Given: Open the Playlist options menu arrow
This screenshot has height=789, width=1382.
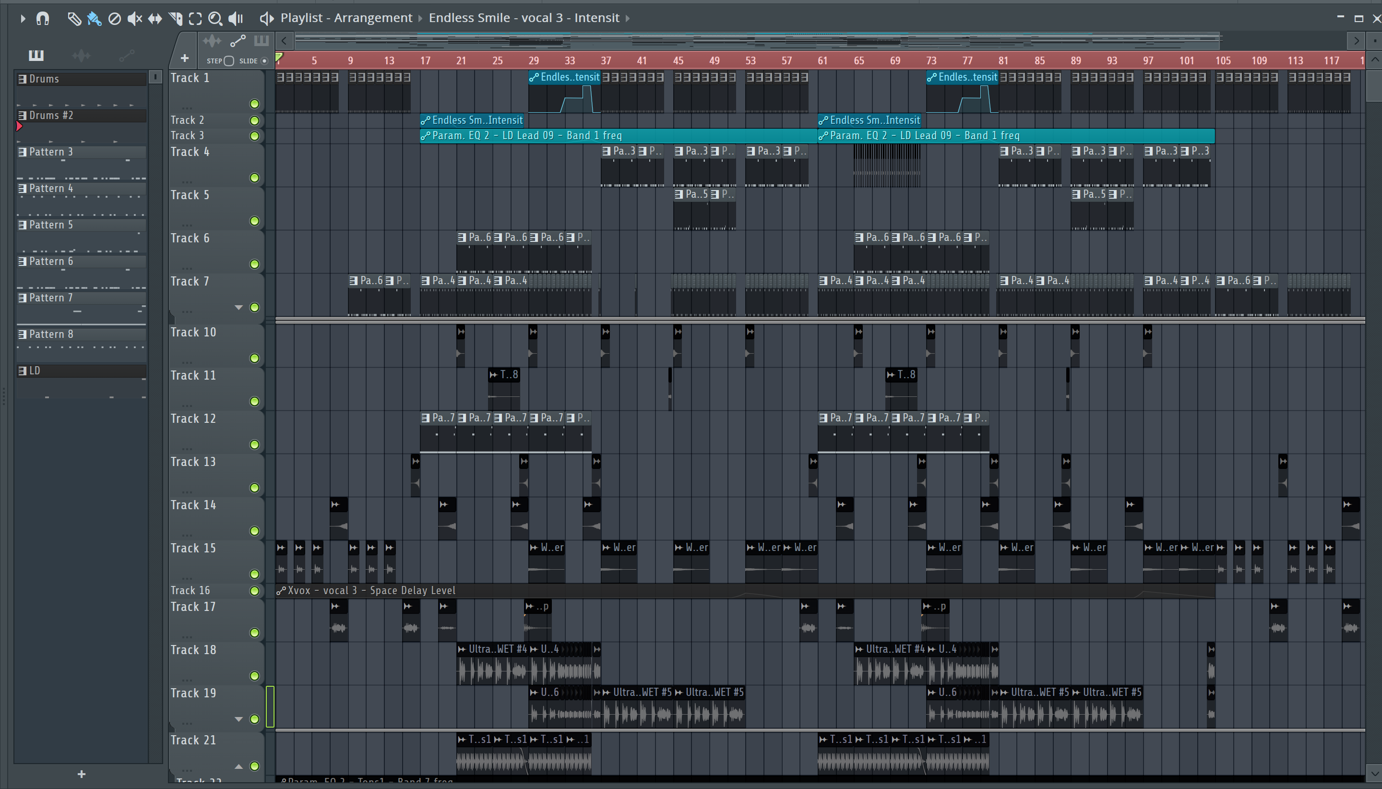Looking at the screenshot, I should coord(22,18).
